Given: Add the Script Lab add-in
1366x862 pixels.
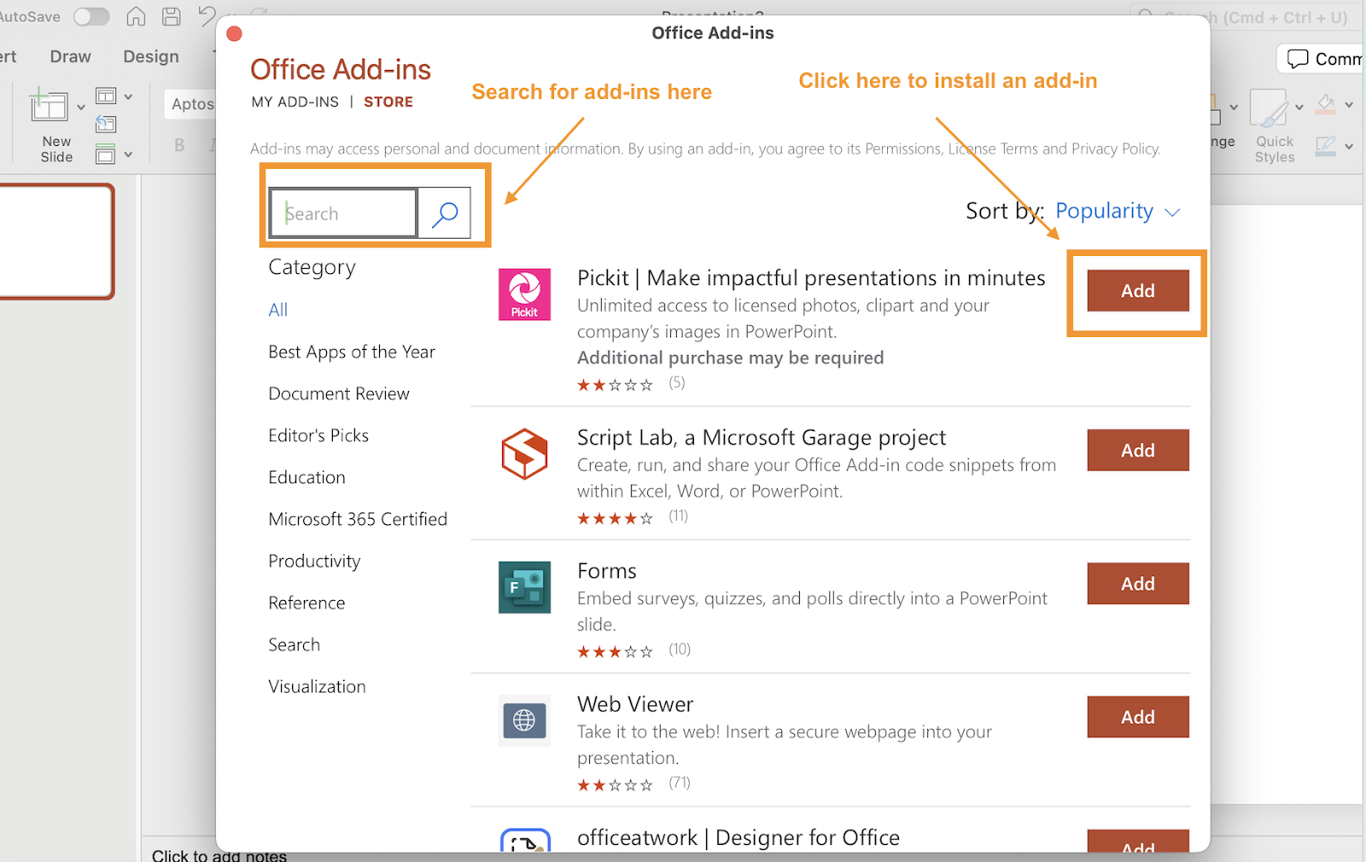Looking at the screenshot, I should pyautogui.click(x=1138, y=451).
